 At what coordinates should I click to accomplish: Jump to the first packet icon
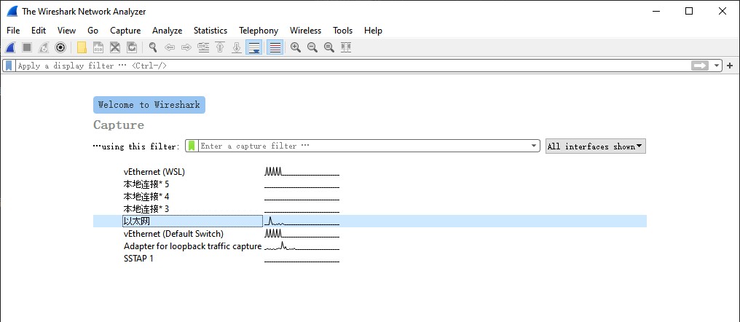point(220,47)
